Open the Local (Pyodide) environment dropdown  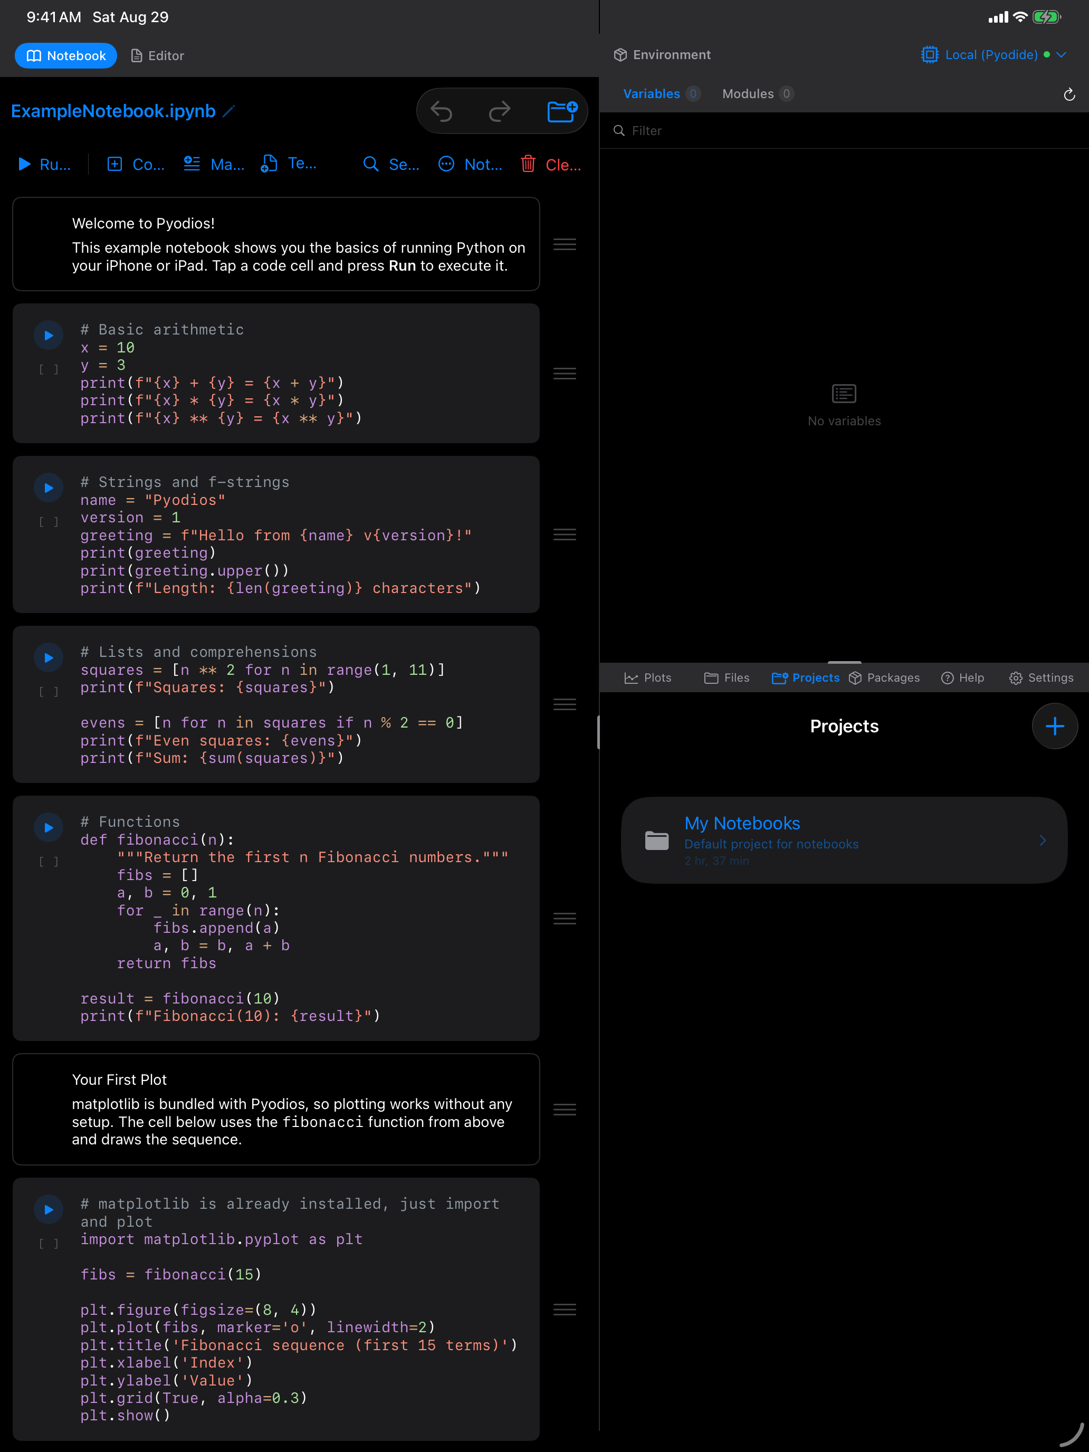993,55
